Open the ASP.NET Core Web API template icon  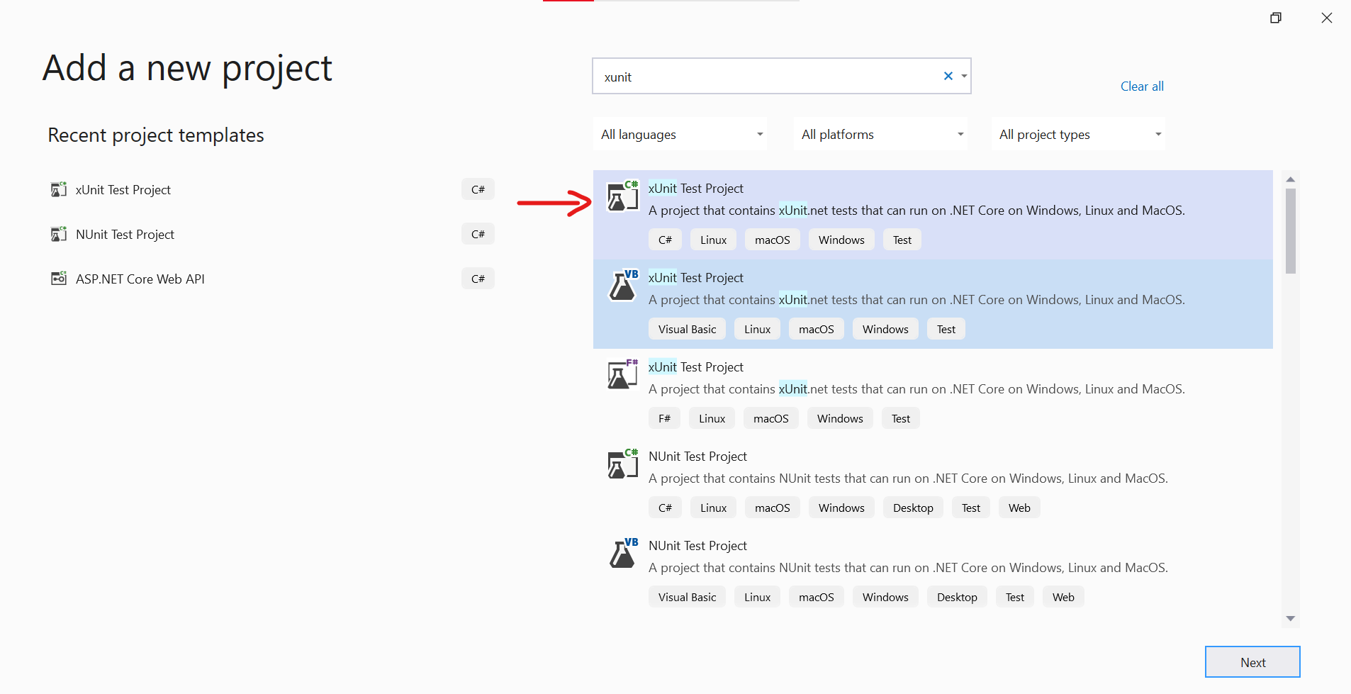pos(58,278)
